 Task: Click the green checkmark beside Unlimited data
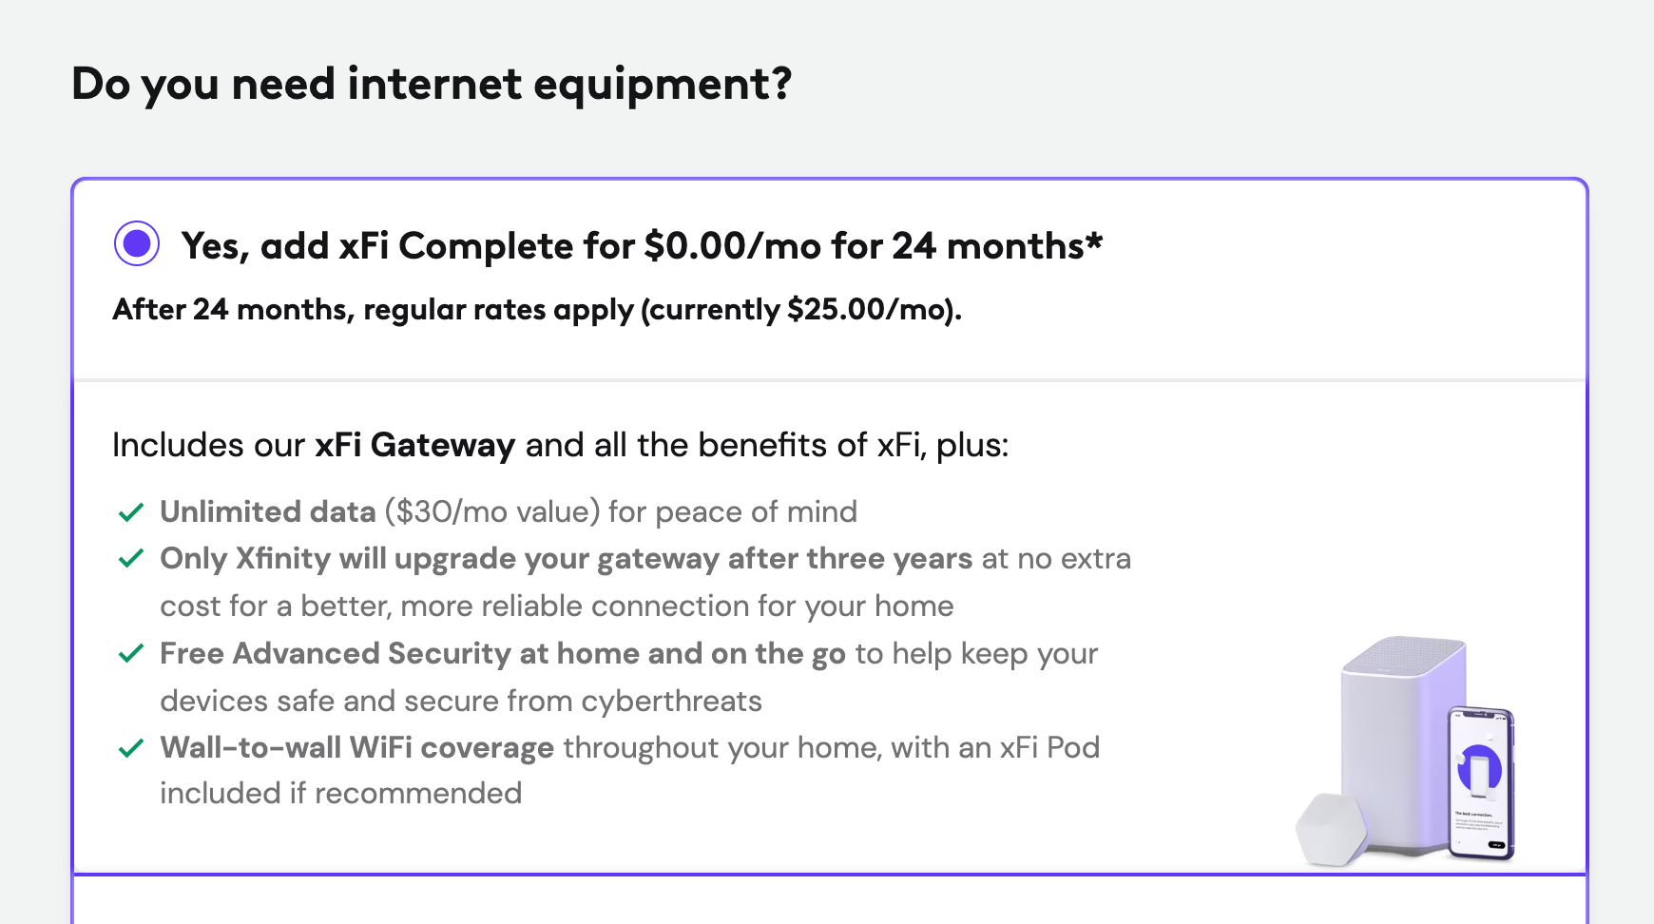click(x=131, y=511)
